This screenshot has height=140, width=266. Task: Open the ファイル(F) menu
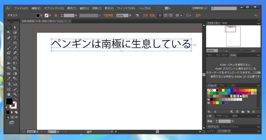pos(21,8)
